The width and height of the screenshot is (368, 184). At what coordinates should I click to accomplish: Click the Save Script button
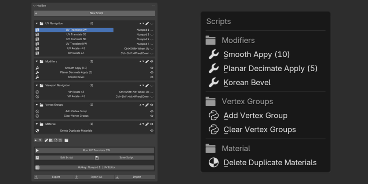124,158
